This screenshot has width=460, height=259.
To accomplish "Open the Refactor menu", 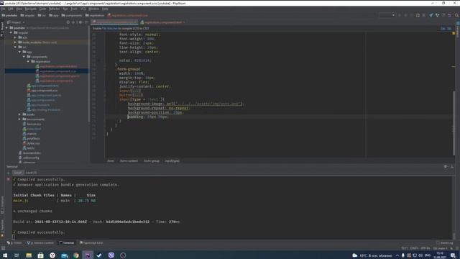I will [55, 9].
